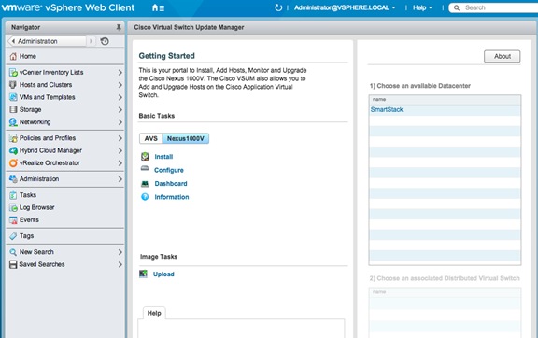Screen dimensions: 538x338
Task: Click the Install task icon
Action: click(145, 157)
